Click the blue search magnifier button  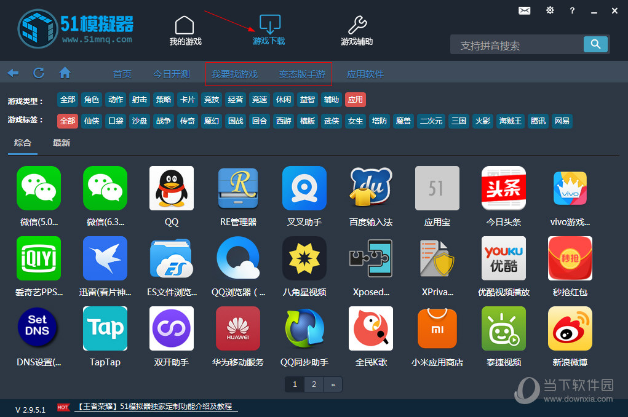pos(595,44)
